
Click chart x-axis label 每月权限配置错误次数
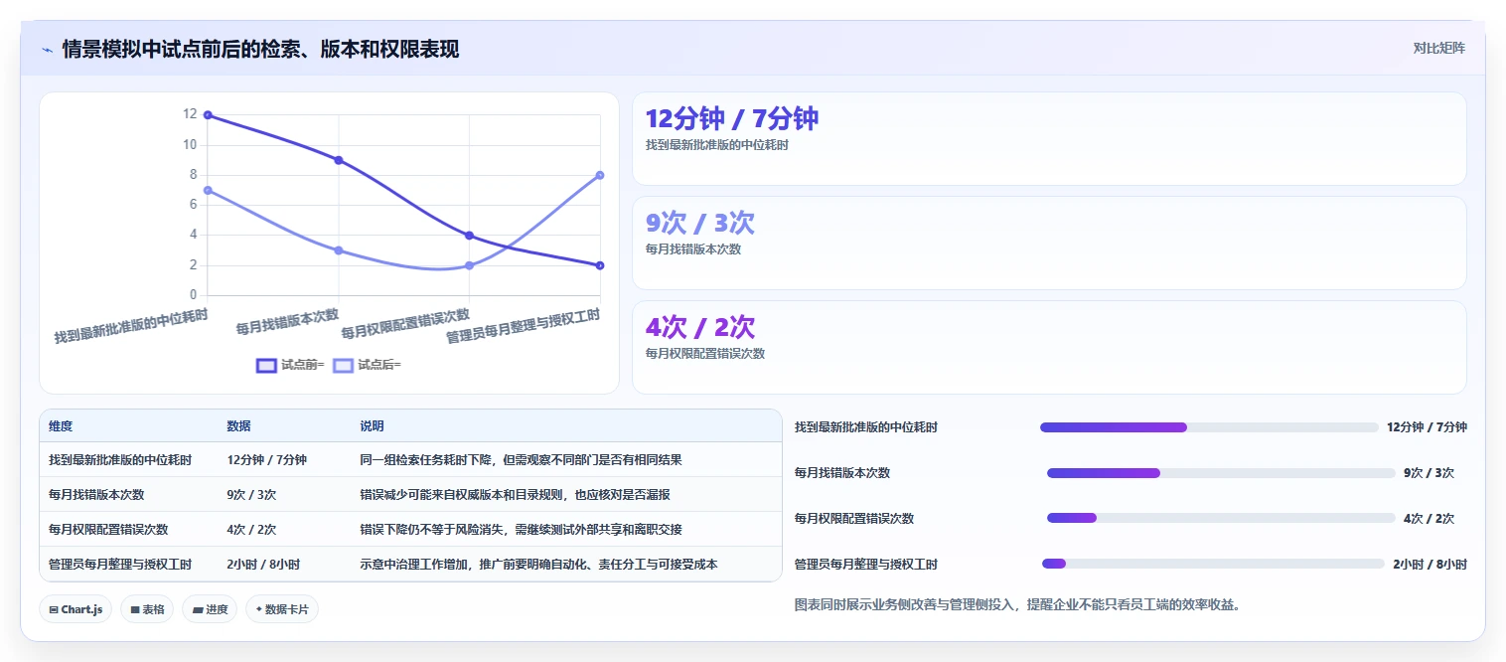[405, 324]
